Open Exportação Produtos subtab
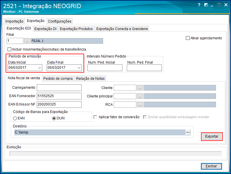The width and height of the screenshot is (231, 174). (76, 29)
